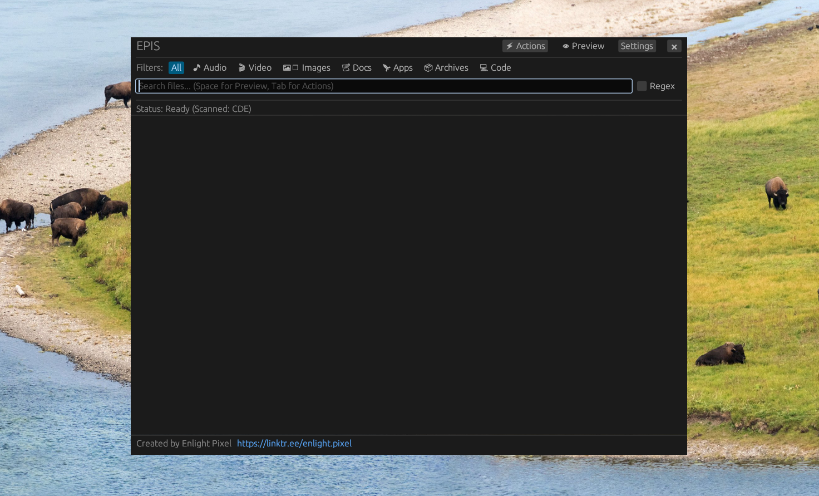This screenshot has width=819, height=496.
Task: Click the Filters: label
Action: click(150, 68)
